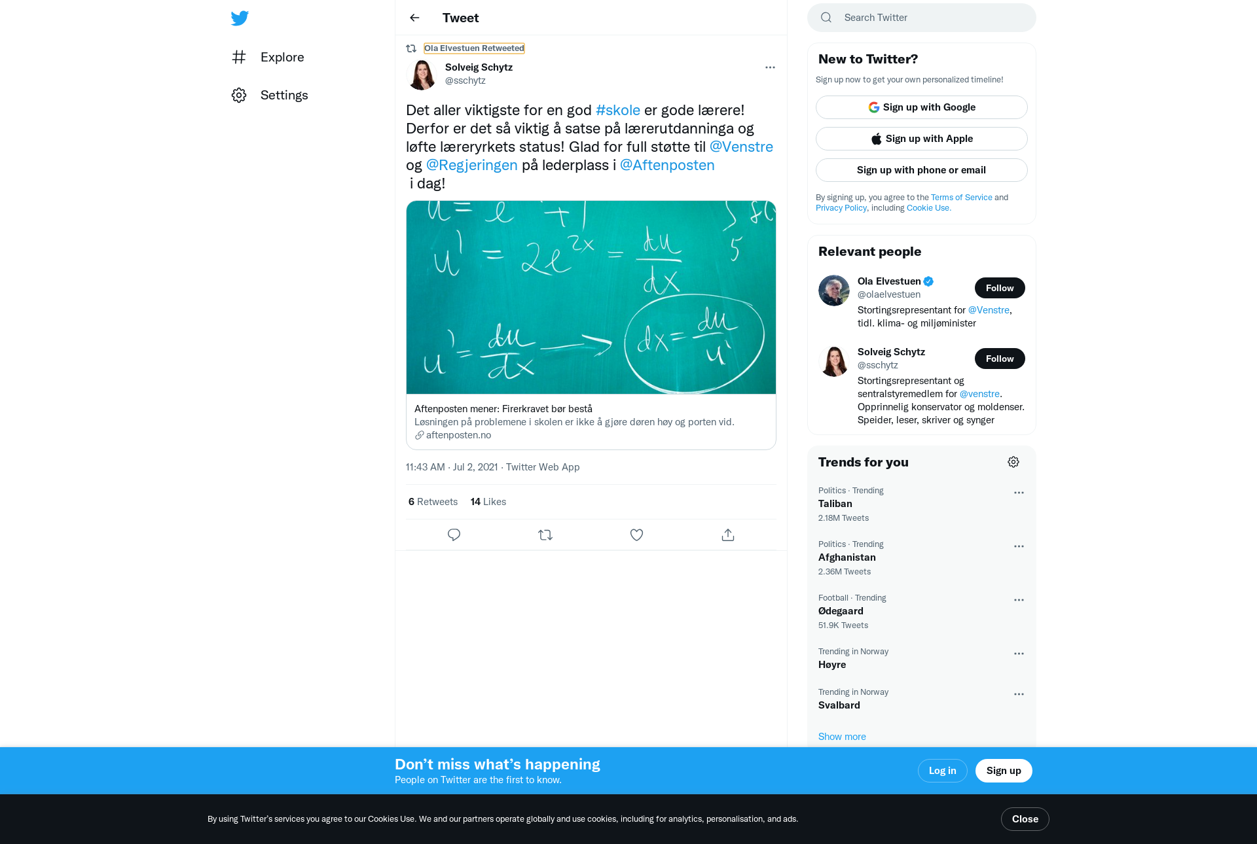The width and height of the screenshot is (1257, 844).
Task: Close the cookies notice banner
Action: 1025,819
